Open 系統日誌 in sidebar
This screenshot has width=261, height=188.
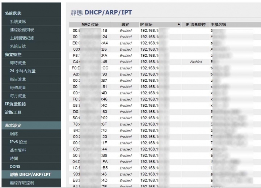pyautogui.click(x=18, y=46)
